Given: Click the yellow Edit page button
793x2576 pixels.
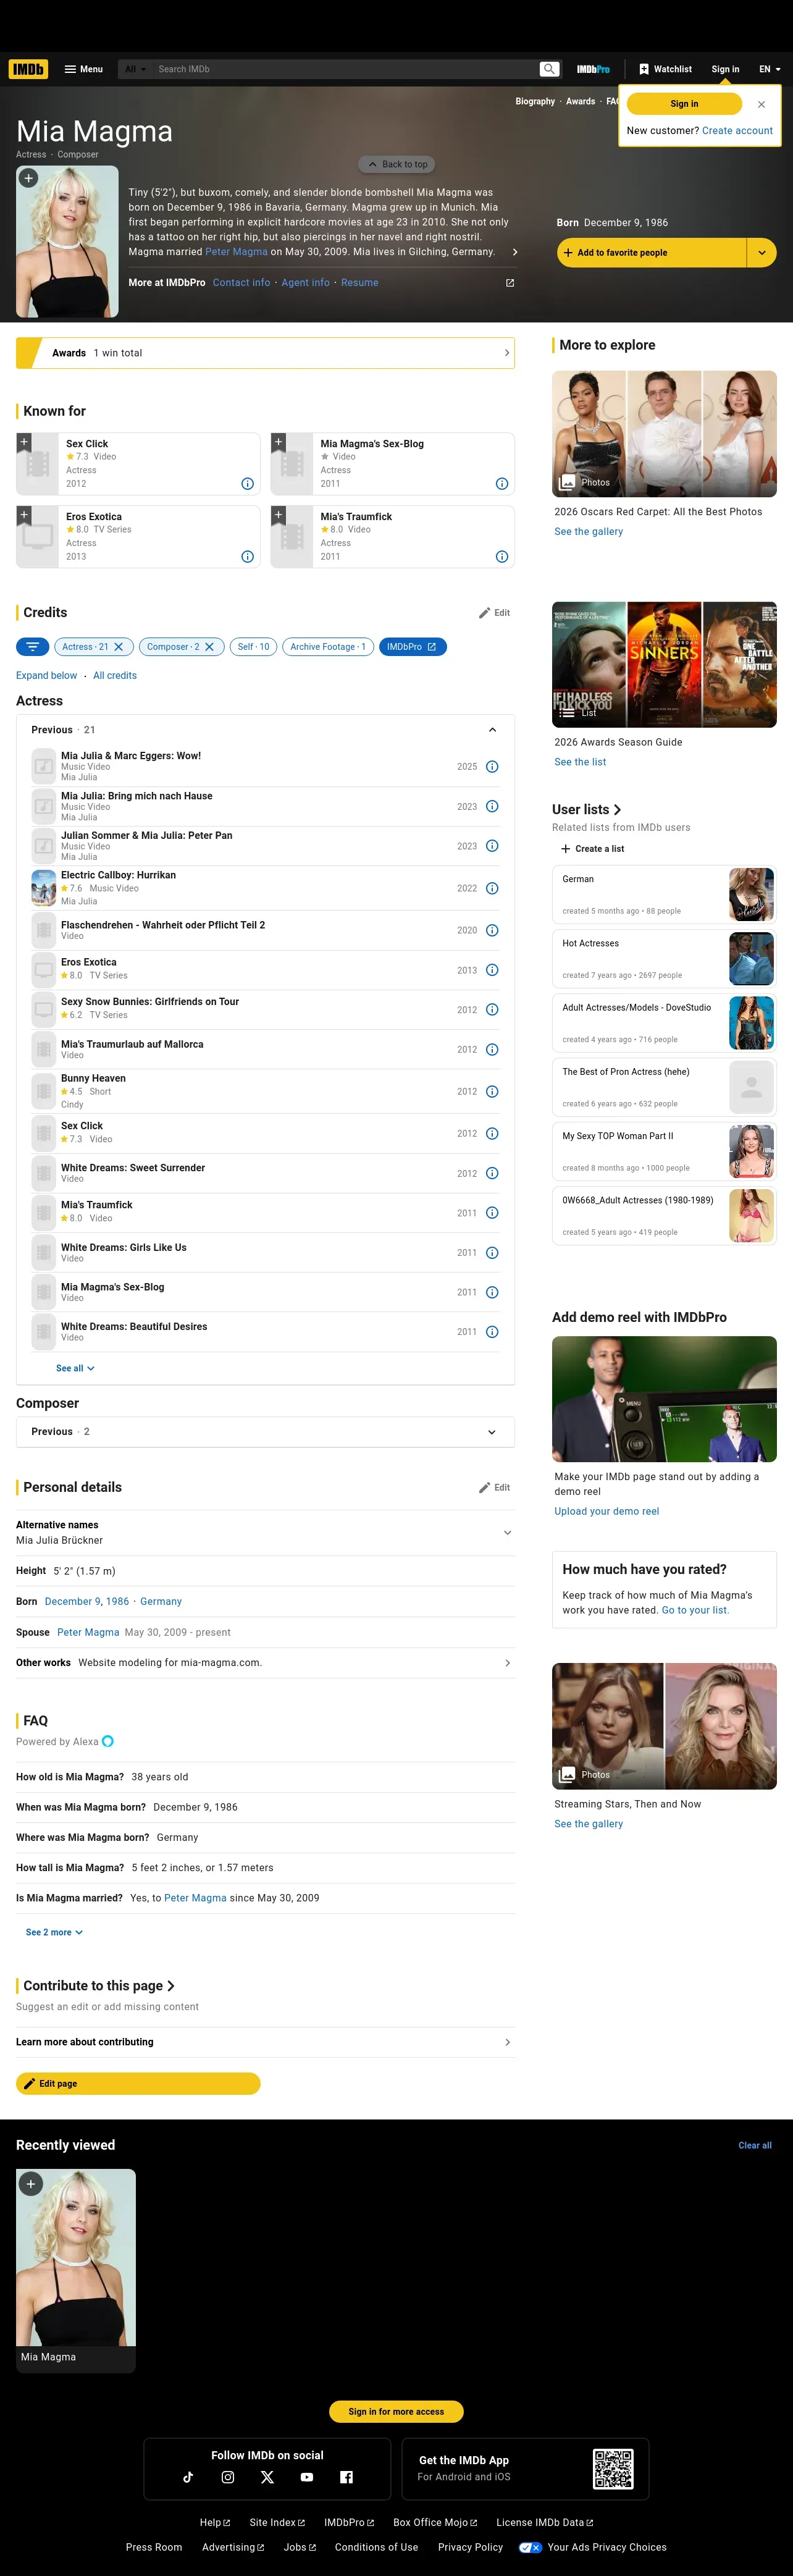Looking at the screenshot, I should coord(138,2083).
